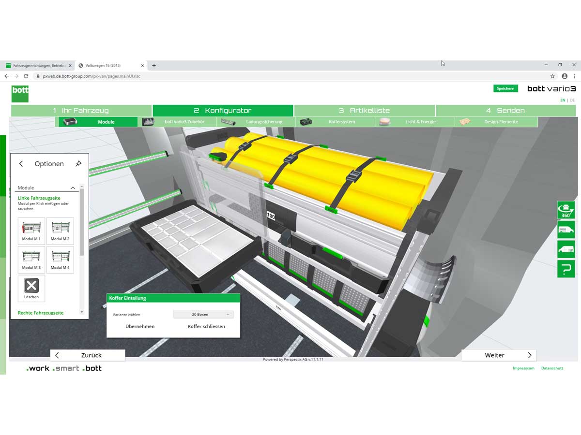
Task: Open the bott vario3 Zubehör category
Action: coord(178,122)
